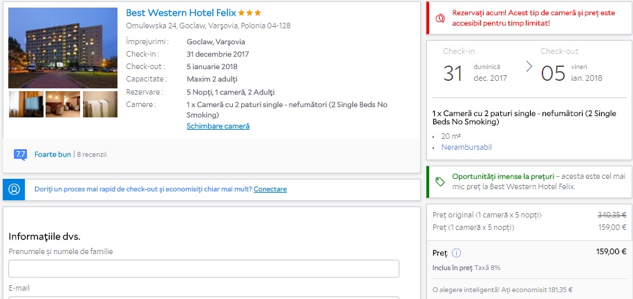The image size is (633, 299).
Task: Open the Best Western Hotel Felix title
Action: [x=181, y=13]
